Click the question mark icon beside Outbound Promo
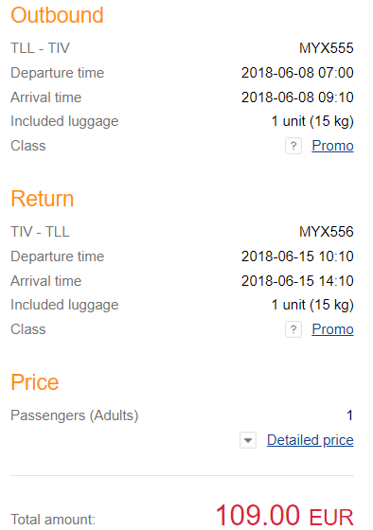 pyautogui.click(x=293, y=146)
